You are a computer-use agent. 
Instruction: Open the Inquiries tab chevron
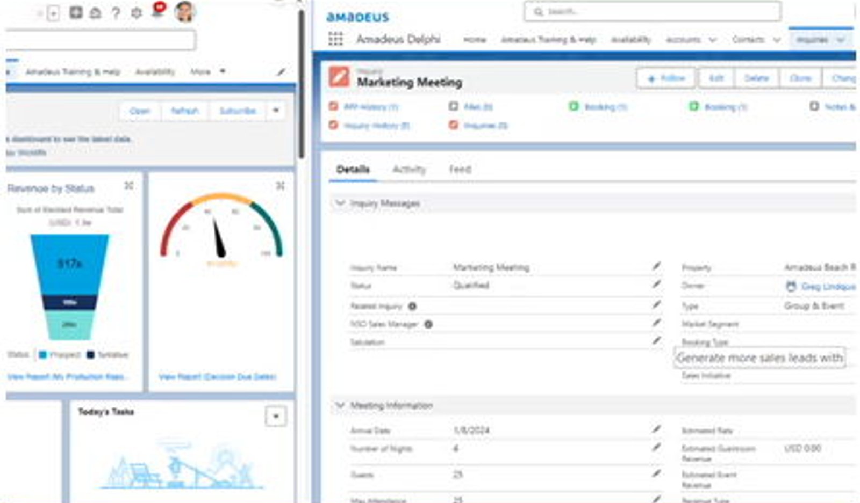[x=841, y=40]
